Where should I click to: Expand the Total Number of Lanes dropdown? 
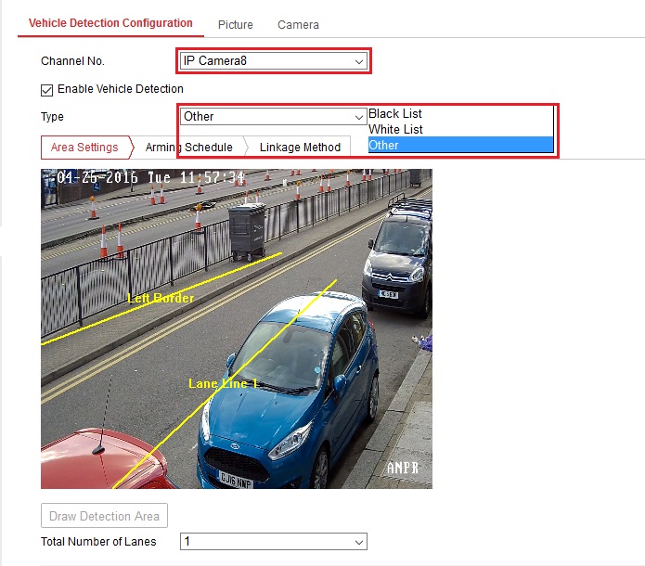[274, 542]
